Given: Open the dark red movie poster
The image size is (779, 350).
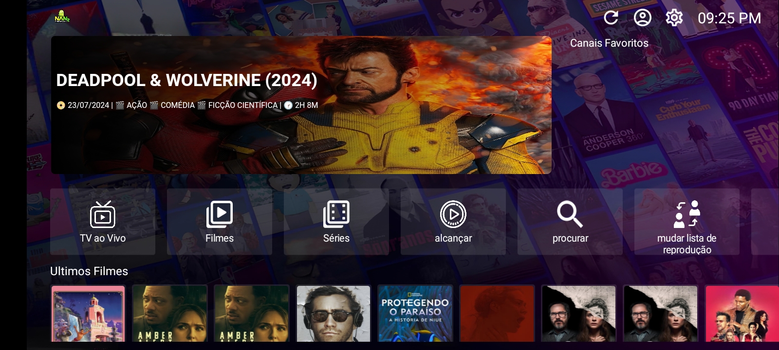Looking at the screenshot, I should [x=497, y=314].
